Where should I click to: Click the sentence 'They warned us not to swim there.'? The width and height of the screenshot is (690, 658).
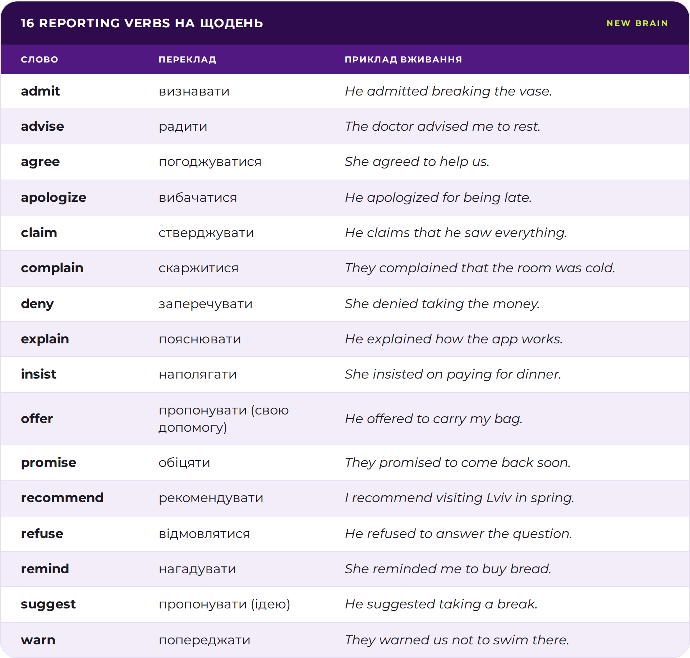tap(457, 640)
